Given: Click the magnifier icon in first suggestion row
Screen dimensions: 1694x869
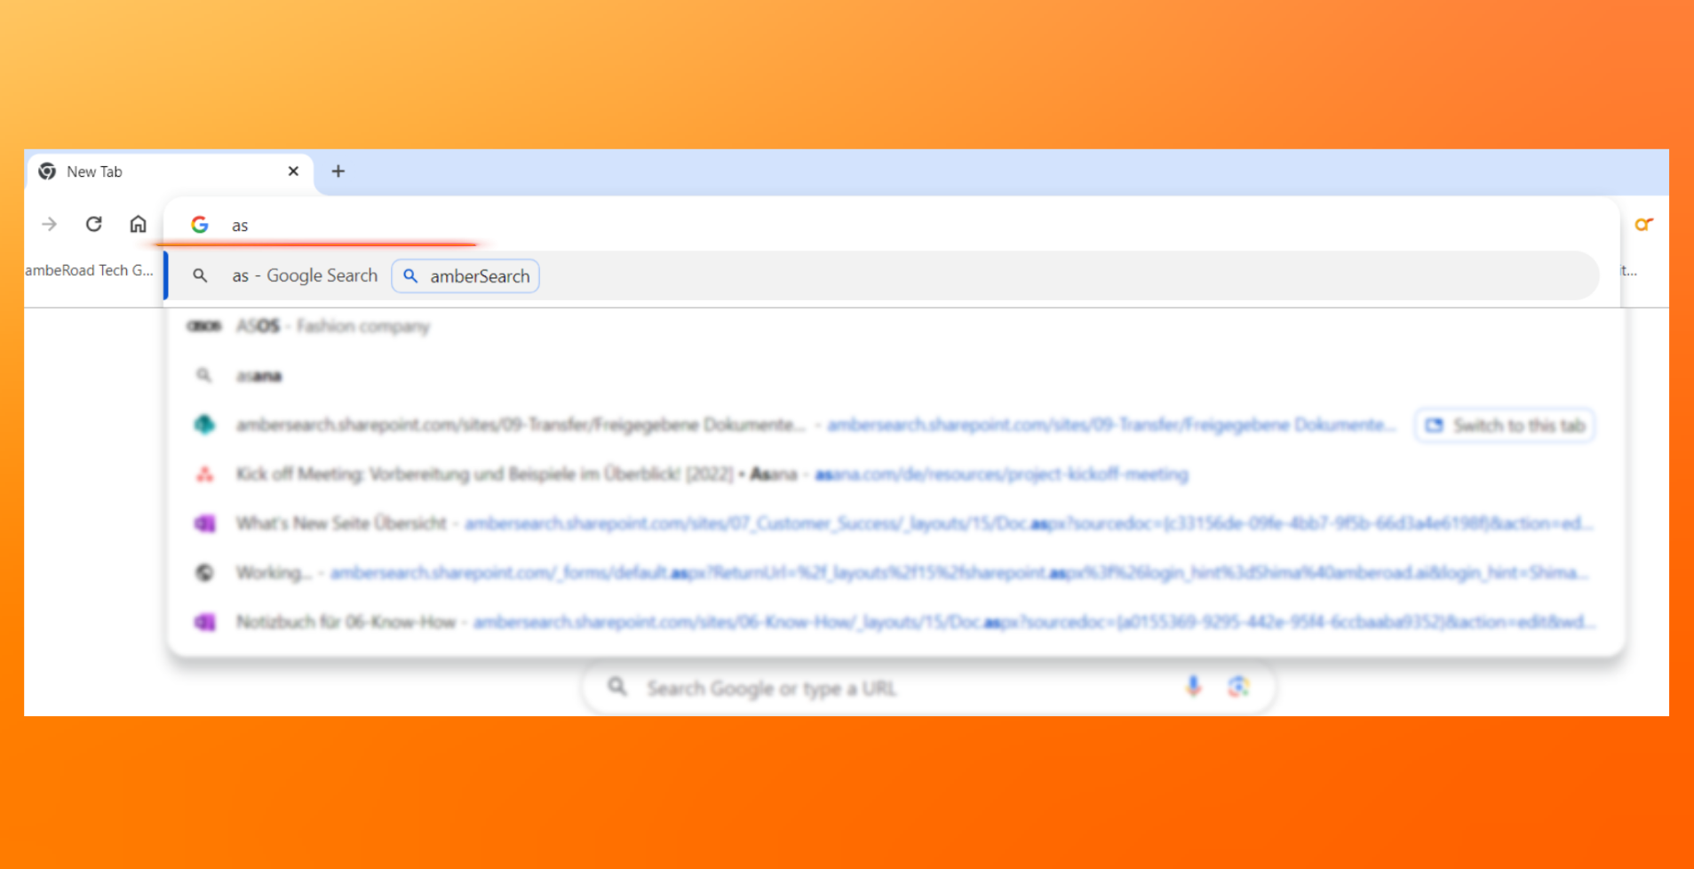Looking at the screenshot, I should pos(200,275).
